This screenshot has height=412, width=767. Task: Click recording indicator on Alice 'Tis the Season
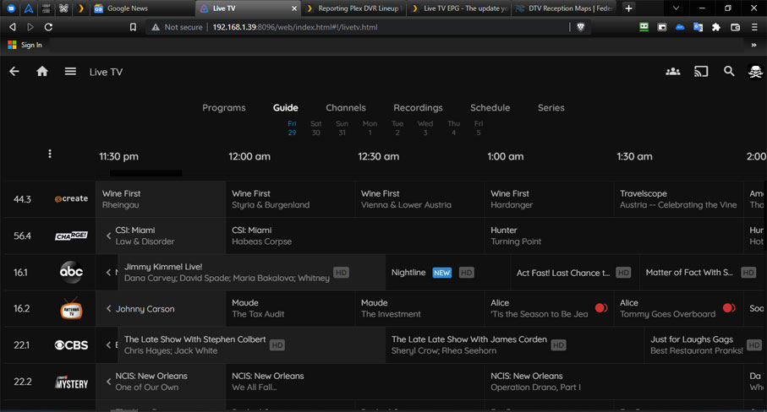pyautogui.click(x=601, y=308)
